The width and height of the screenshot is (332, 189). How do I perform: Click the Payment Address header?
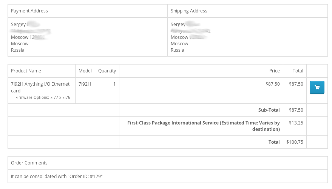pos(29,11)
